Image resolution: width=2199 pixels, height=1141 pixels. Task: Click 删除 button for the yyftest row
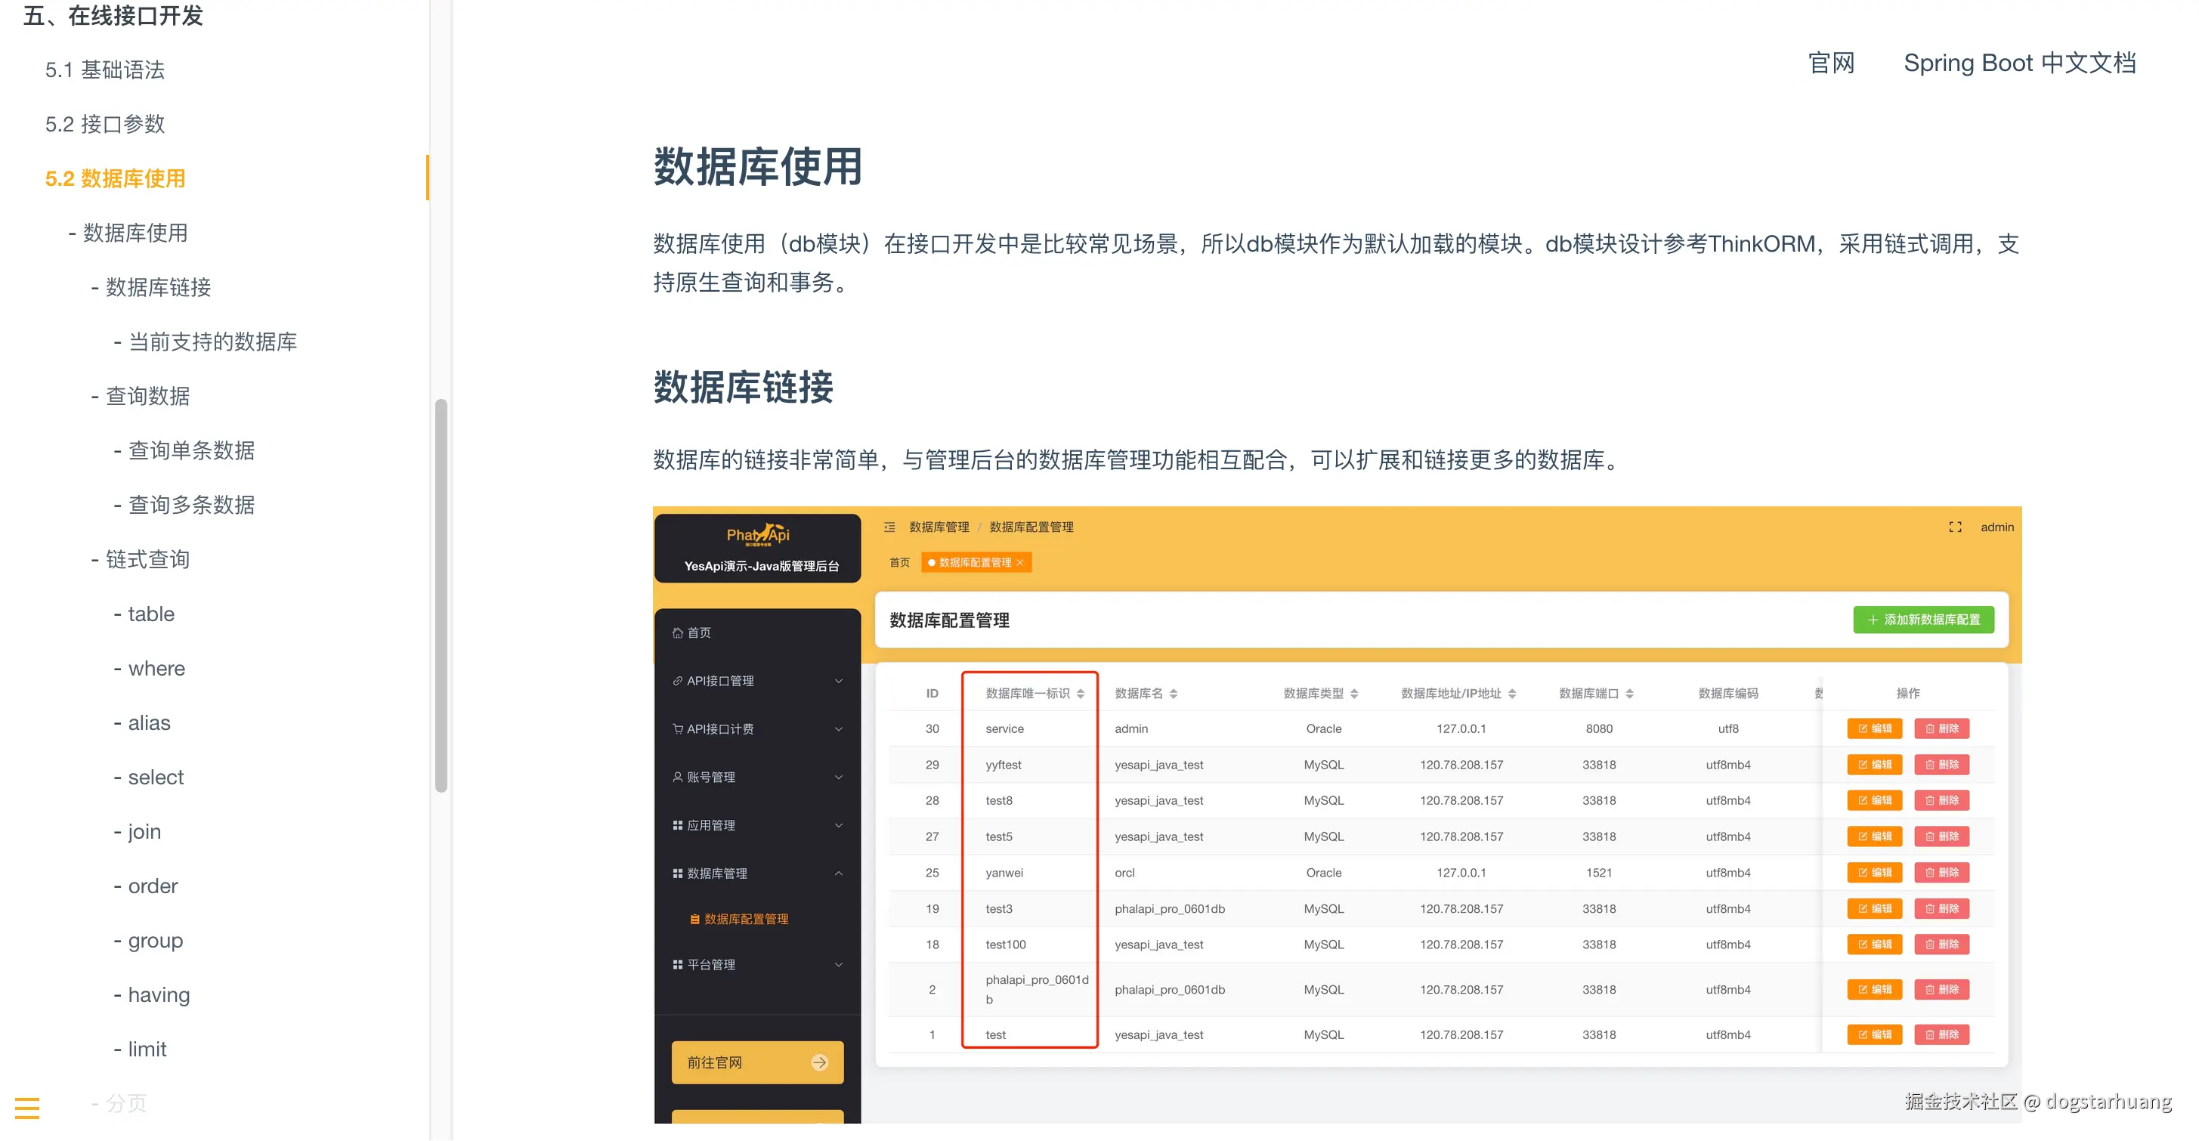[1941, 765]
